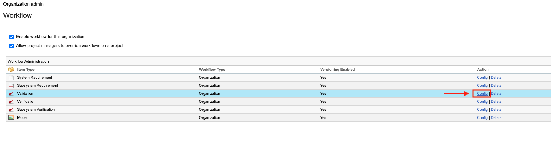
Task: Select the System Requirement item type text
Action: 35,78
